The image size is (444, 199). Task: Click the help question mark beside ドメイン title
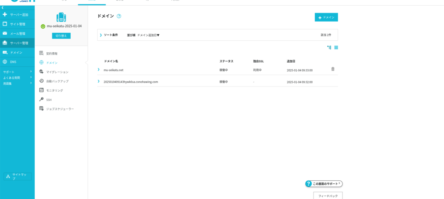point(119,16)
